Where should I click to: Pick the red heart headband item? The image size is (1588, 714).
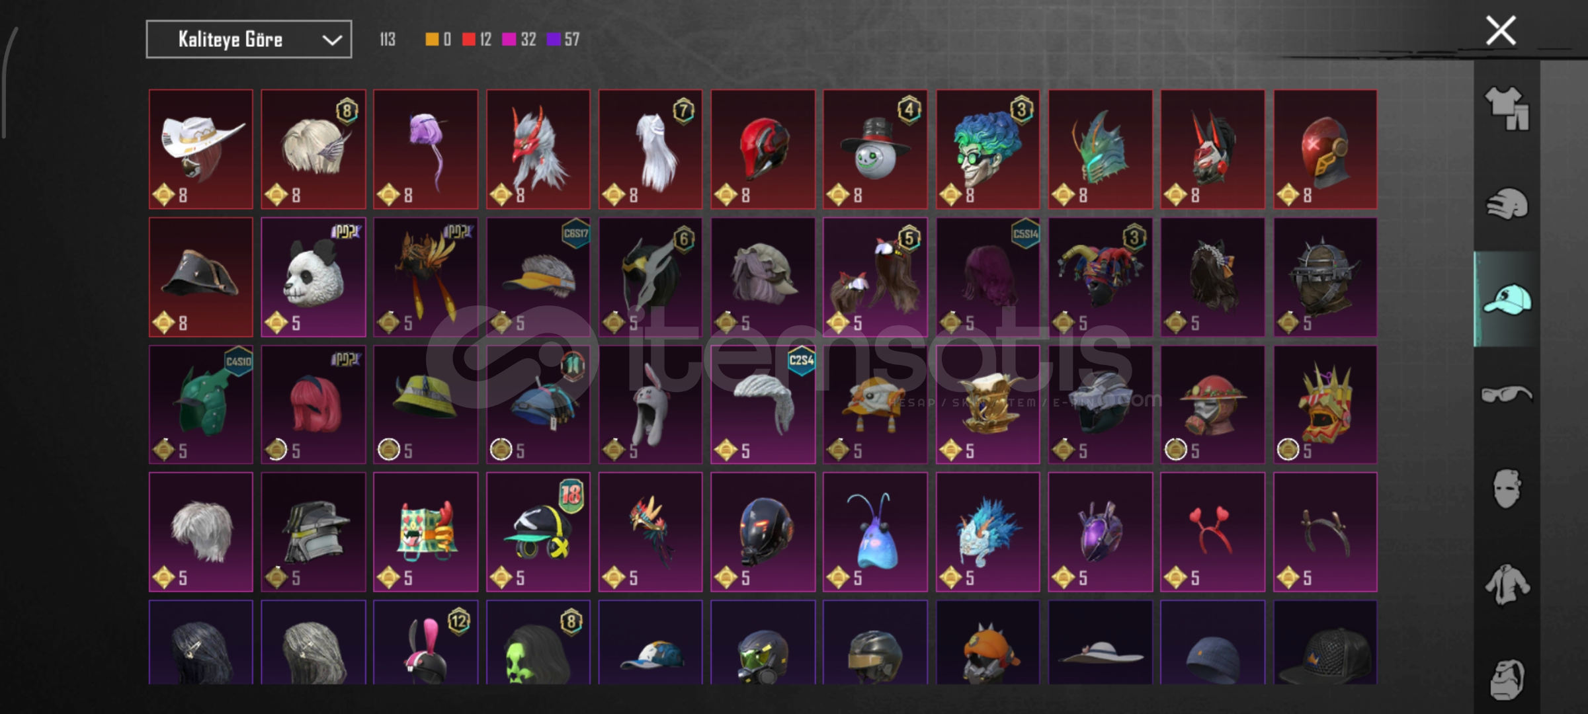coord(1213,532)
